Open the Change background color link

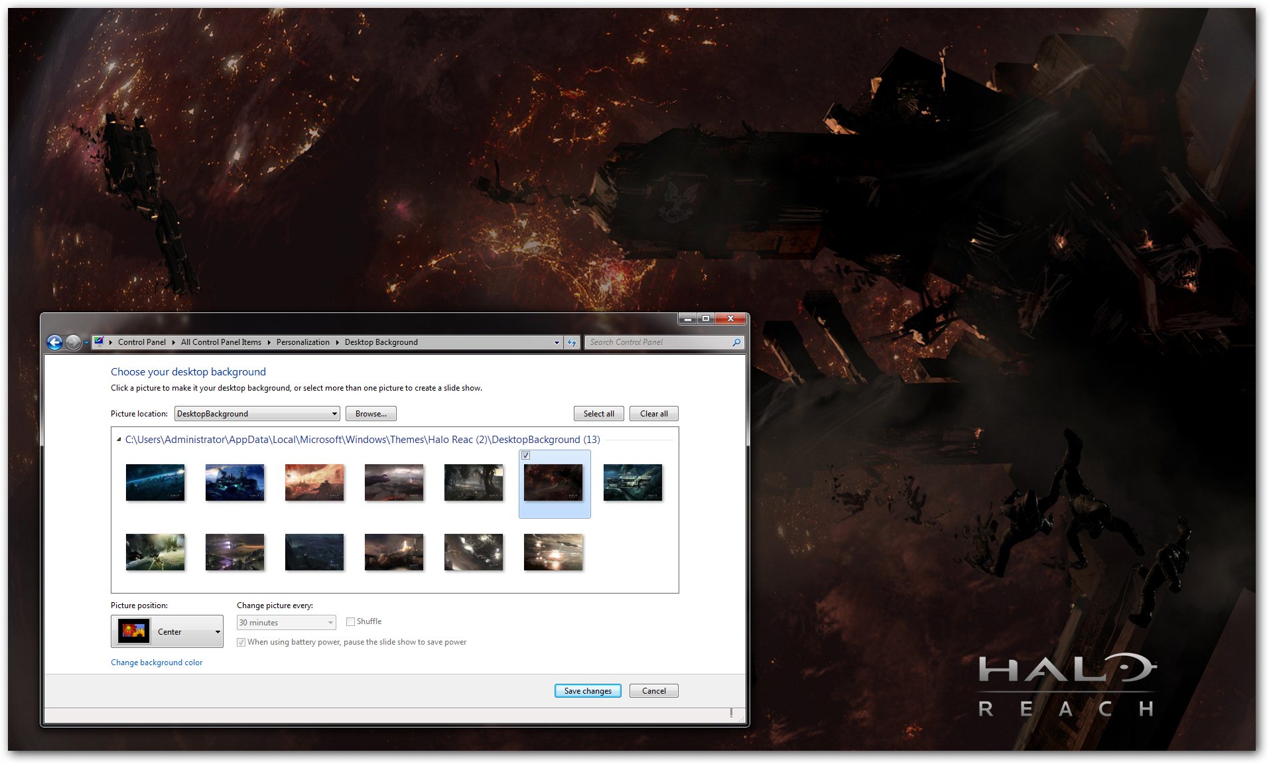157,663
